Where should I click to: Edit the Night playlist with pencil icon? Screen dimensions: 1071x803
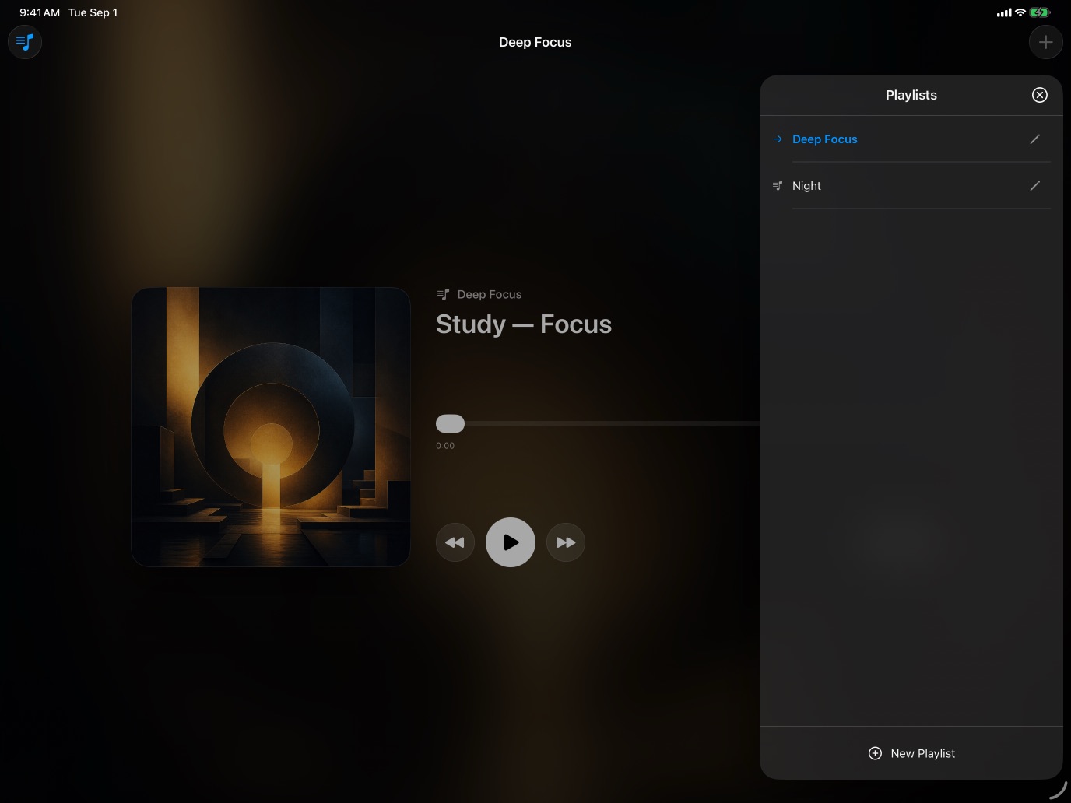tap(1034, 186)
